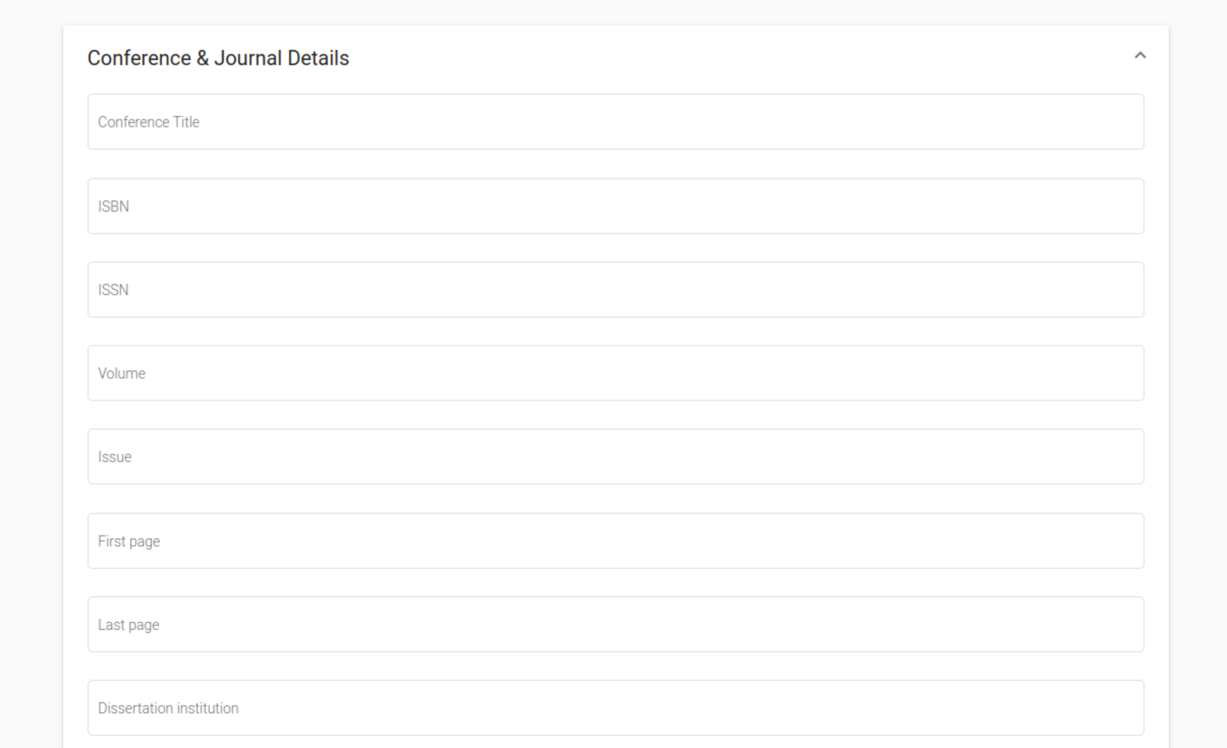The image size is (1227, 748).
Task: Click the 'First page' placeholder label
Action: point(129,541)
